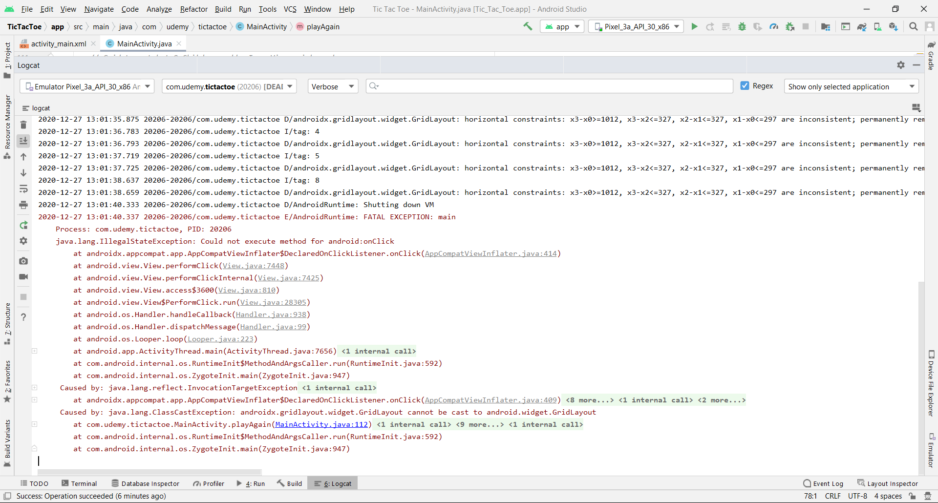The image size is (938, 503).
Task: Follow the Handler.java:938 link
Action: point(271,314)
